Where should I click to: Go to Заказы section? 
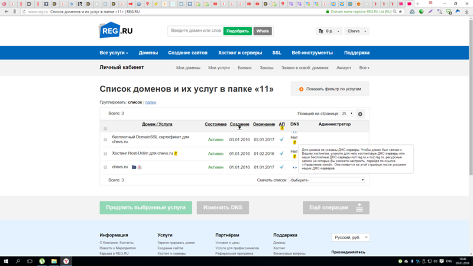pyautogui.click(x=267, y=68)
